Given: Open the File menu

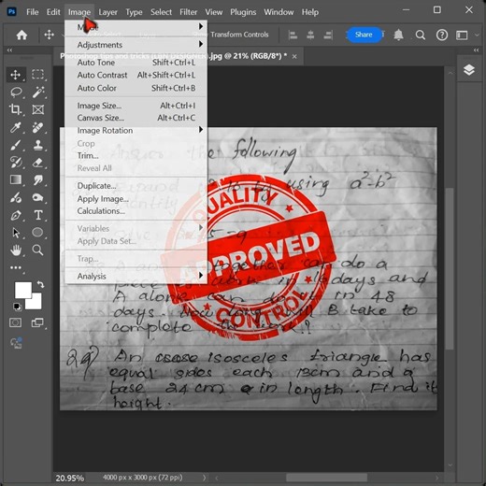Looking at the screenshot, I should pos(33,12).
